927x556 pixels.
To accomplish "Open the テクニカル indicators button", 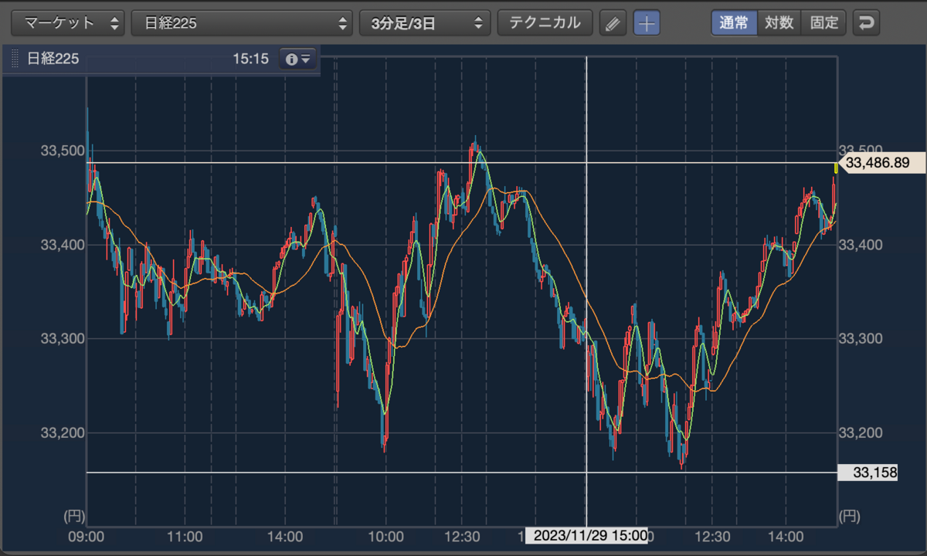I will [545, 23].
